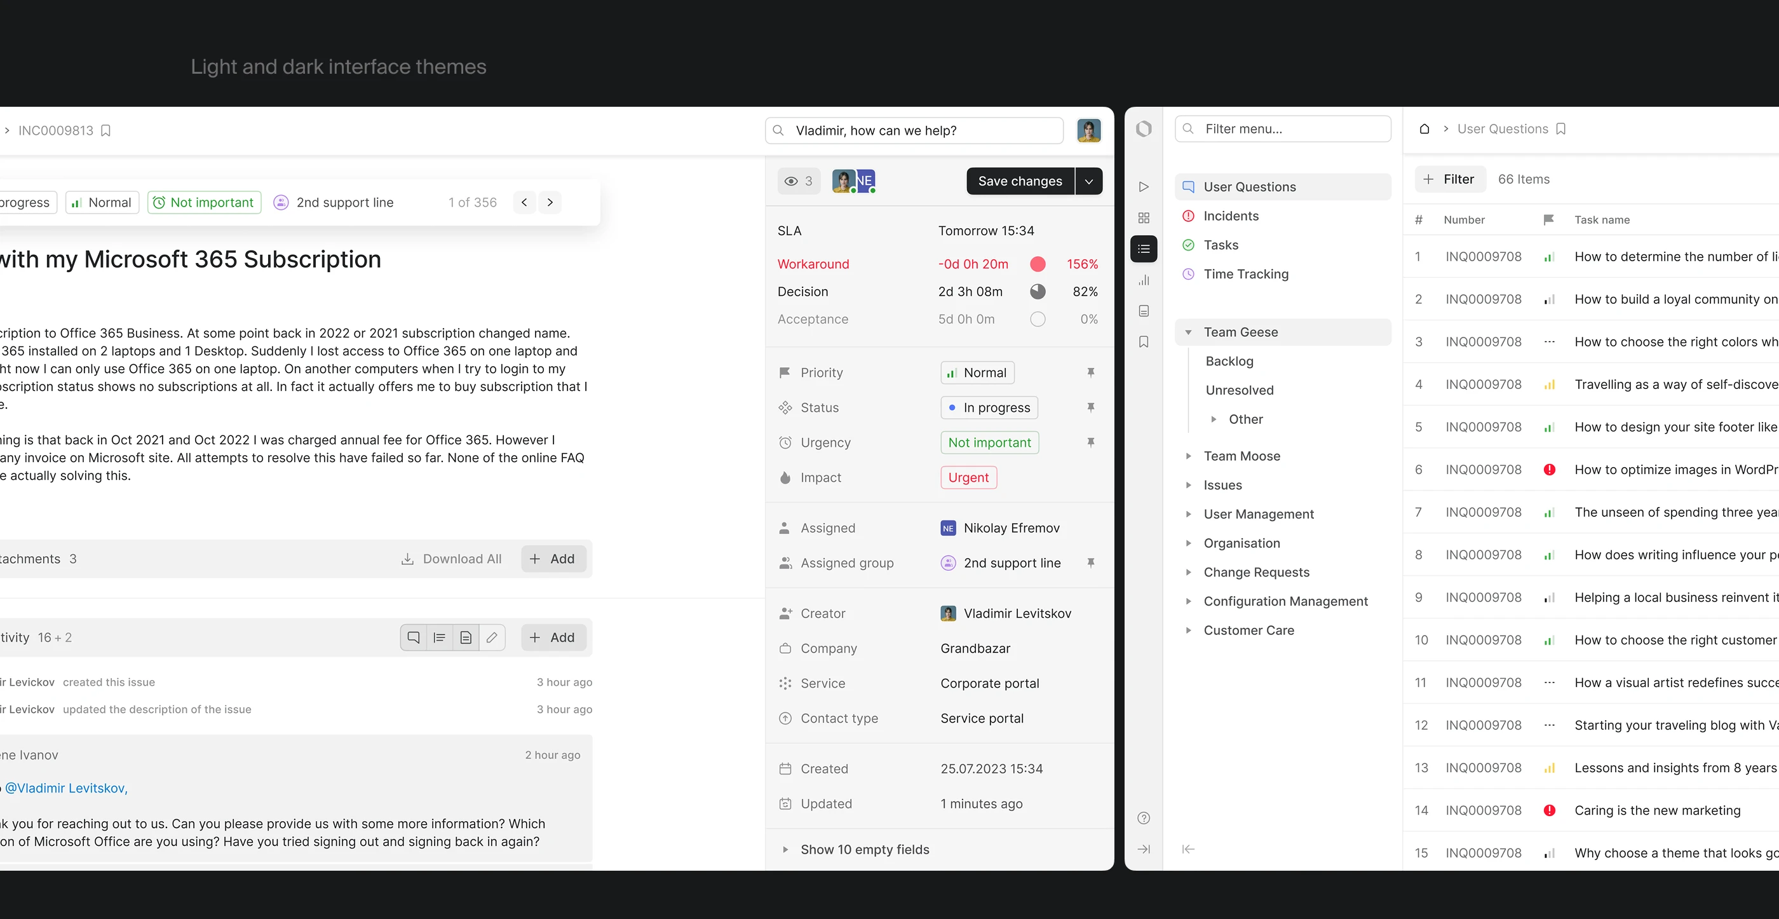Viewport: 1779px width, 919px height.
Task: Bookmark the record INC0009813 using the bookmark icon
Action: (x=105, y=130)
